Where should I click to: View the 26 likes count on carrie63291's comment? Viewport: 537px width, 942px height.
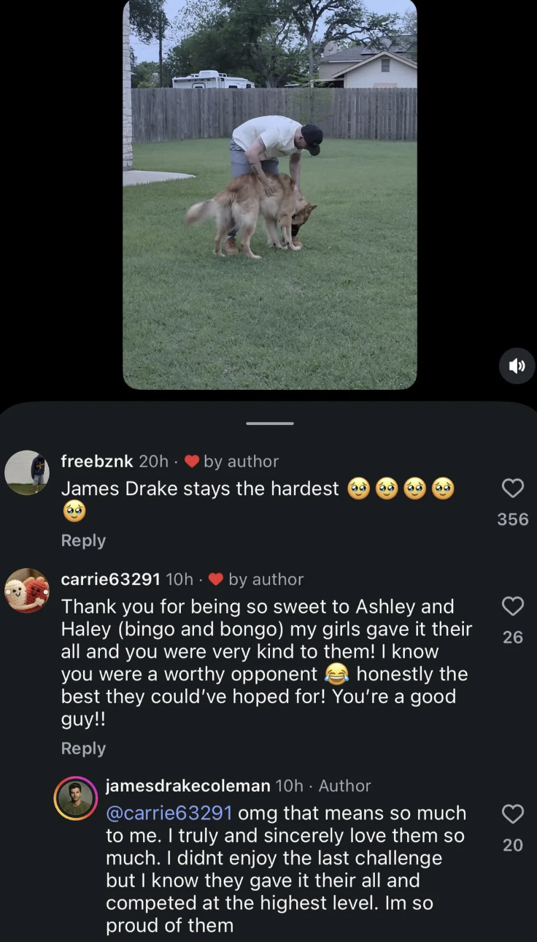(x=513, y=637)
